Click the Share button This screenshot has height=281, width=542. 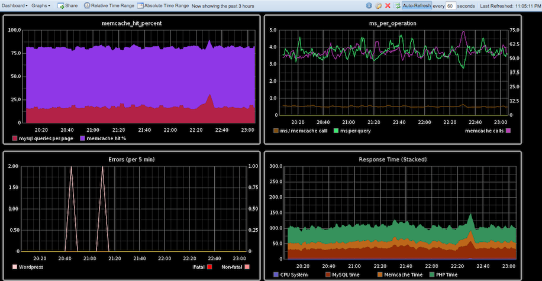[67, 5]
